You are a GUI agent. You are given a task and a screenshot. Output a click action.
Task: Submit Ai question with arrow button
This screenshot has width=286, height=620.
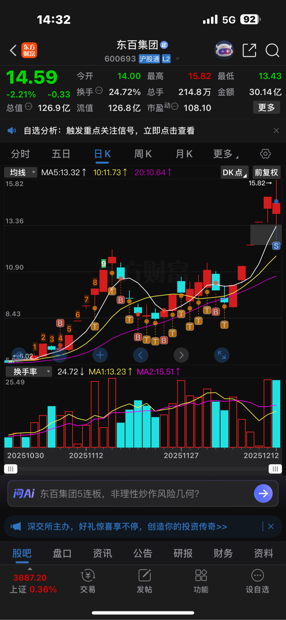[x=263, y=493]
